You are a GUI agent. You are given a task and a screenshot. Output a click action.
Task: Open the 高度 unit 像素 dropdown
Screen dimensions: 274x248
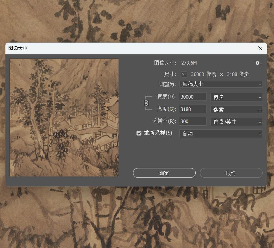pyautogui.click(x=236, y=109)
